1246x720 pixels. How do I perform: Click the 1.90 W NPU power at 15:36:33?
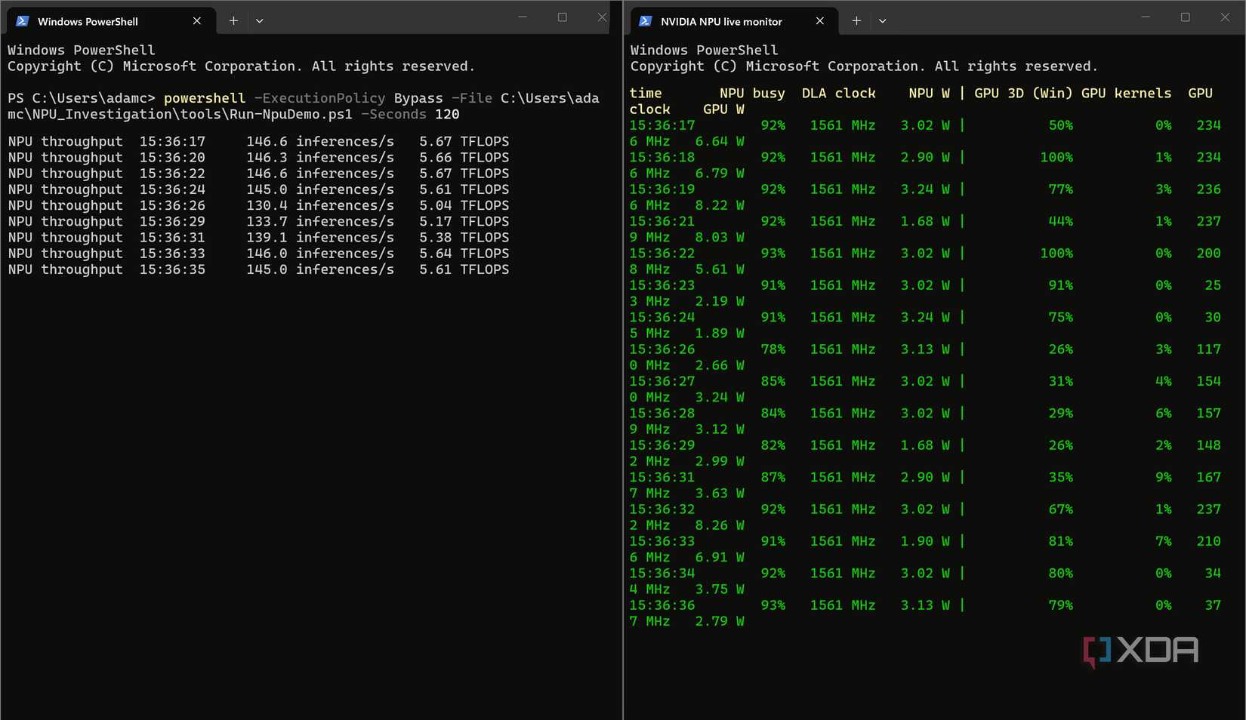point(925,541)
